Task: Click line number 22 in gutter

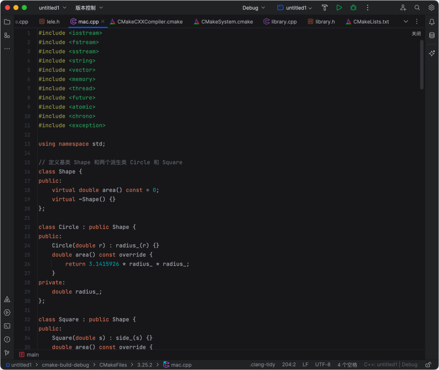Action: [27, 227]
